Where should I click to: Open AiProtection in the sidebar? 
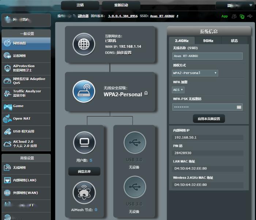click(26, 68)
